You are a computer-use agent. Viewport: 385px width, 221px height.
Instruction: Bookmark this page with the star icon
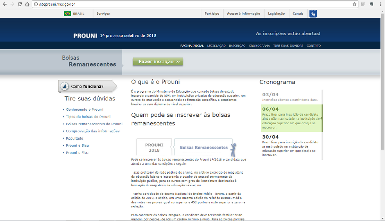354,4
